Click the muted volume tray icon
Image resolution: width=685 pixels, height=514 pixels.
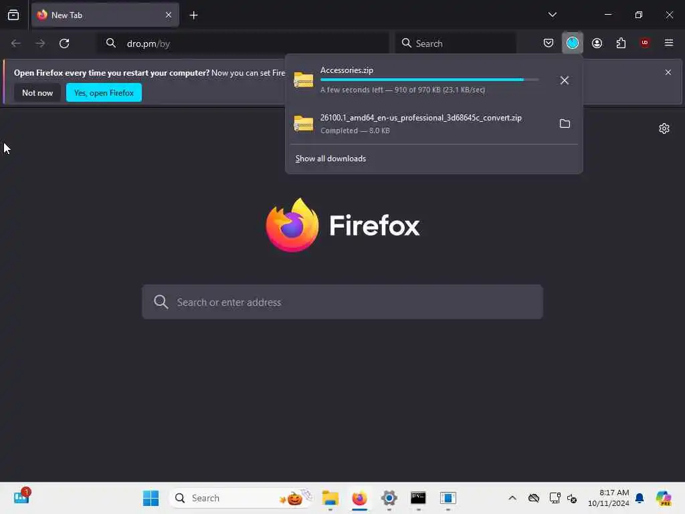pos(572,498)
